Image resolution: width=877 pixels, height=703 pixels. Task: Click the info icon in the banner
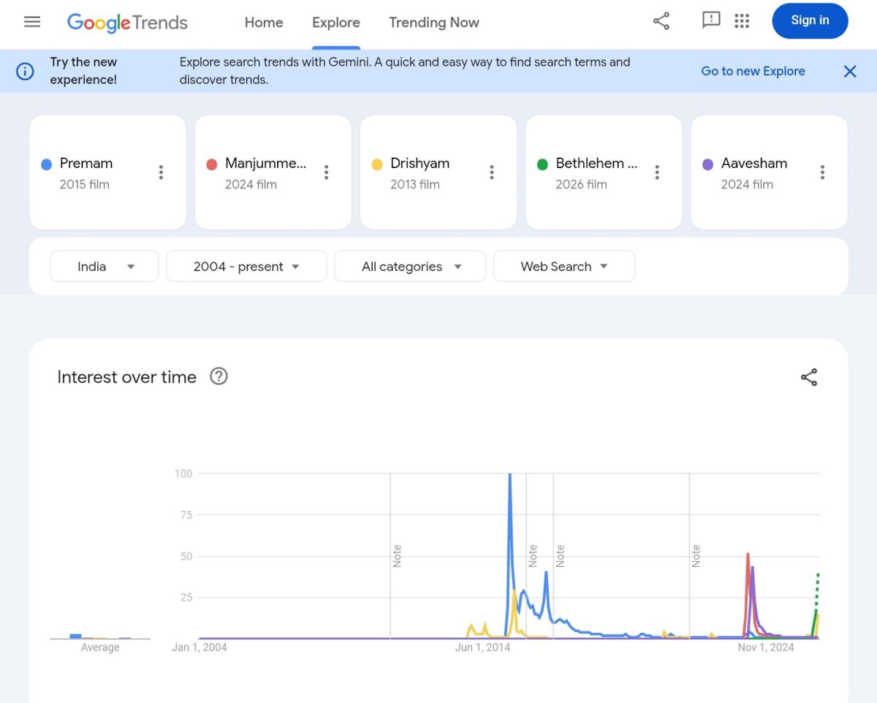[x=25, y=71]
